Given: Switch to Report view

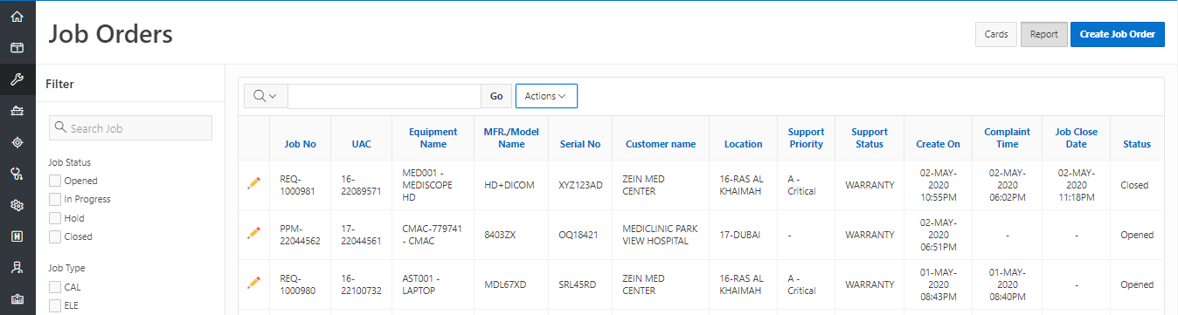Looking at the screenshot, I should 1043,34.
